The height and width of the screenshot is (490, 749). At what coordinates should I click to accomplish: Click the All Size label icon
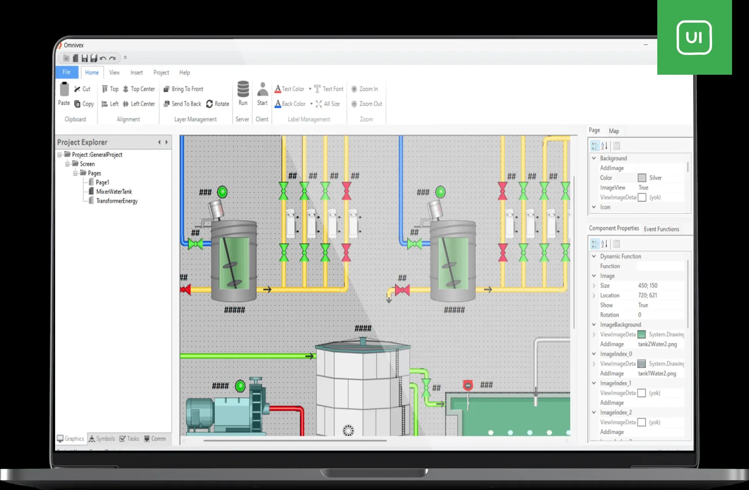(x=319, y=104)
